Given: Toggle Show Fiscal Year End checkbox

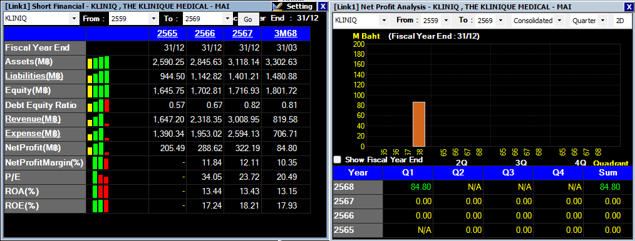Looking at the screenshot, I should click(337, 159).
